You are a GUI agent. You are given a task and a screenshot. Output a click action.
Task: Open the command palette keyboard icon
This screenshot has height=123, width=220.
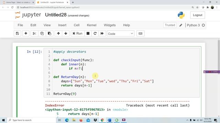coord(141,33)
